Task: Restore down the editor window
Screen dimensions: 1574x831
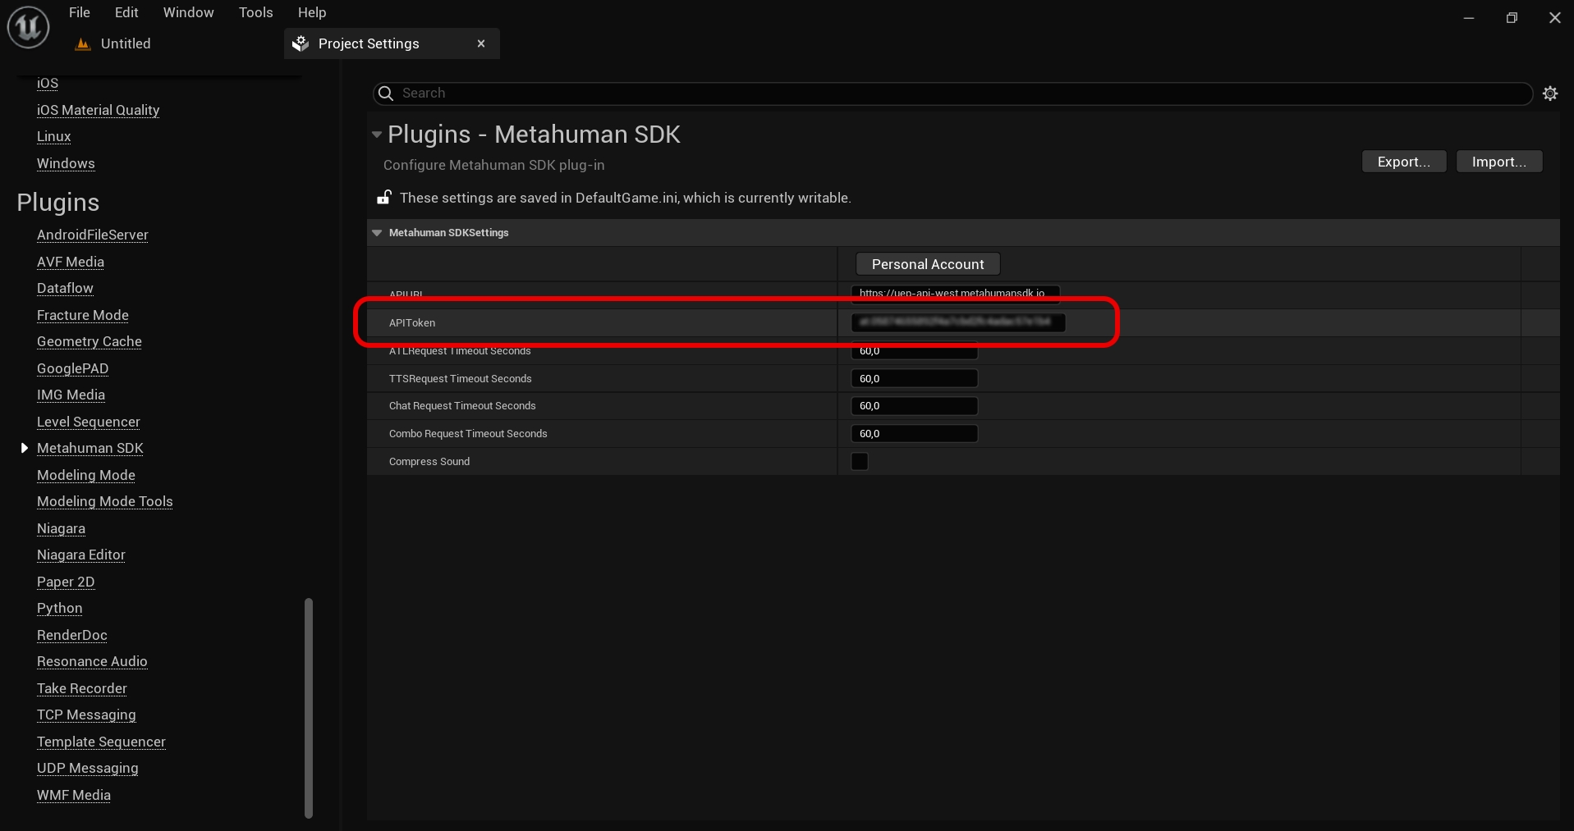Action: [x=1512, y=17]
